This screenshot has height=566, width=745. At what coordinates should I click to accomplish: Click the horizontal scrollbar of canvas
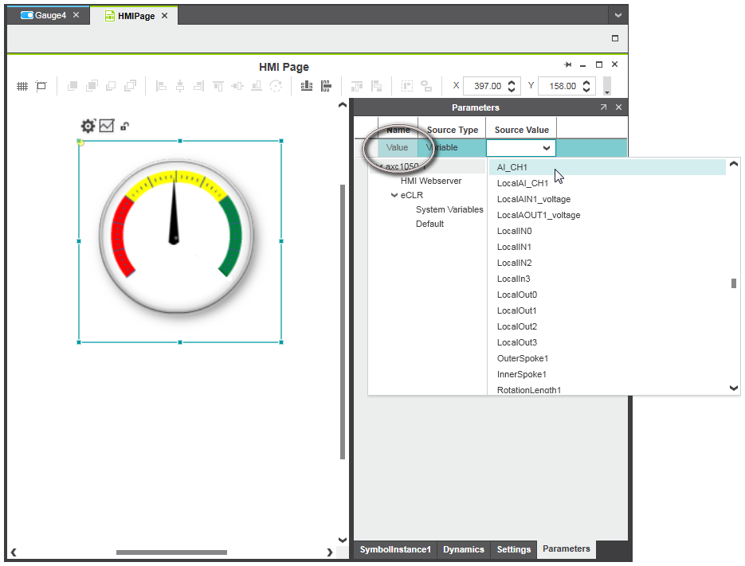point(171,552)
